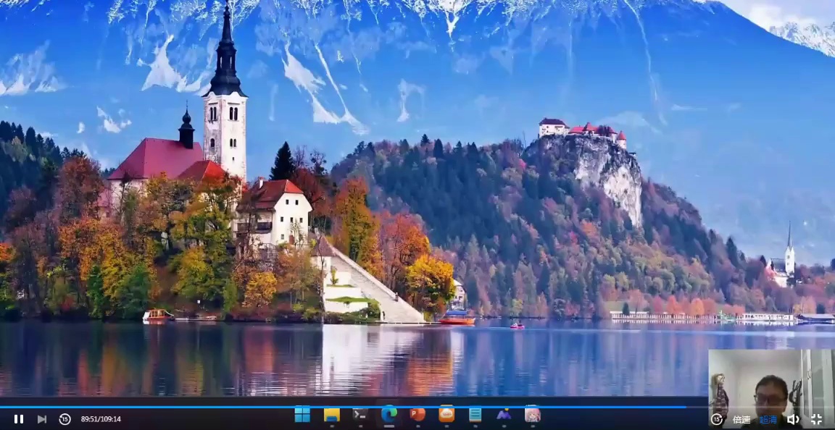Open PowerPoint from the taskbar
Image resolution: width=835 pixels, height=430 pixels.
point(417,414)
